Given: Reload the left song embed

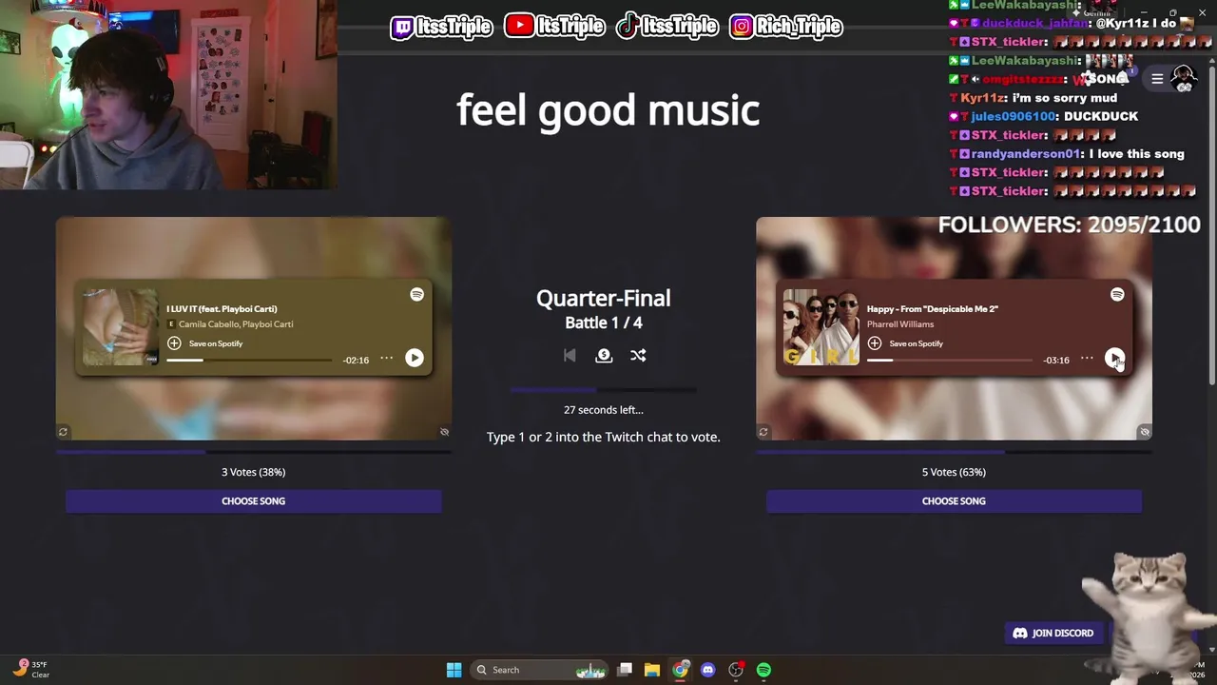Looking at the screenshot, I should 63,432.
